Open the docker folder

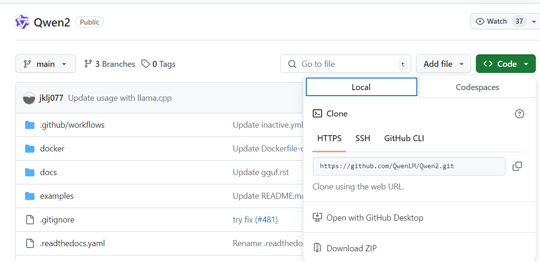(x=53, y=149)
